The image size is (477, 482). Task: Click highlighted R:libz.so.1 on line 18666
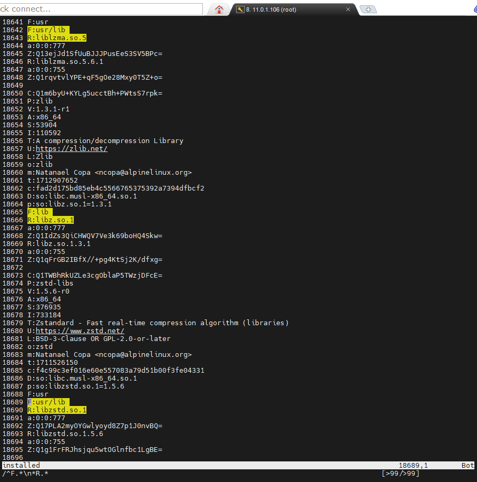pyautogui.click(x=51, y=220)
